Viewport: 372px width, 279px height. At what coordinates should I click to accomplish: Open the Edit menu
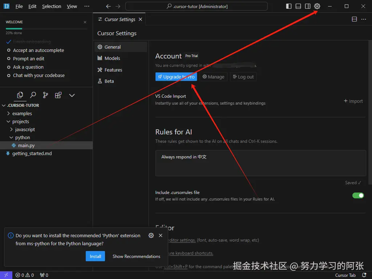32,7
